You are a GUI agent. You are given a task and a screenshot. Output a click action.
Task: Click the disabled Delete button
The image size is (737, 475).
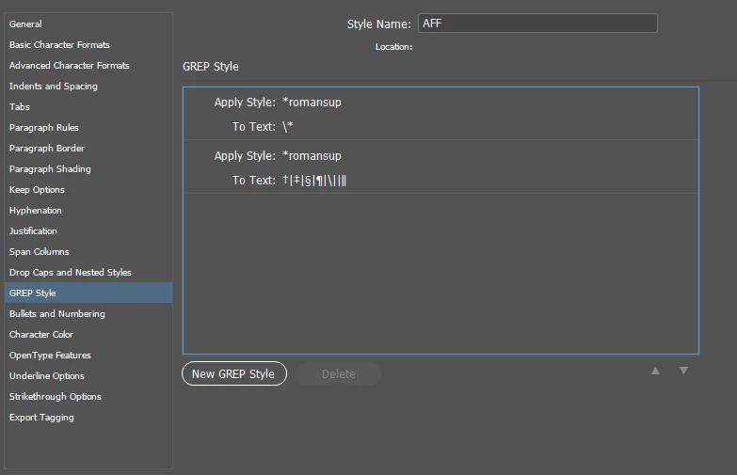coord(339,373)
